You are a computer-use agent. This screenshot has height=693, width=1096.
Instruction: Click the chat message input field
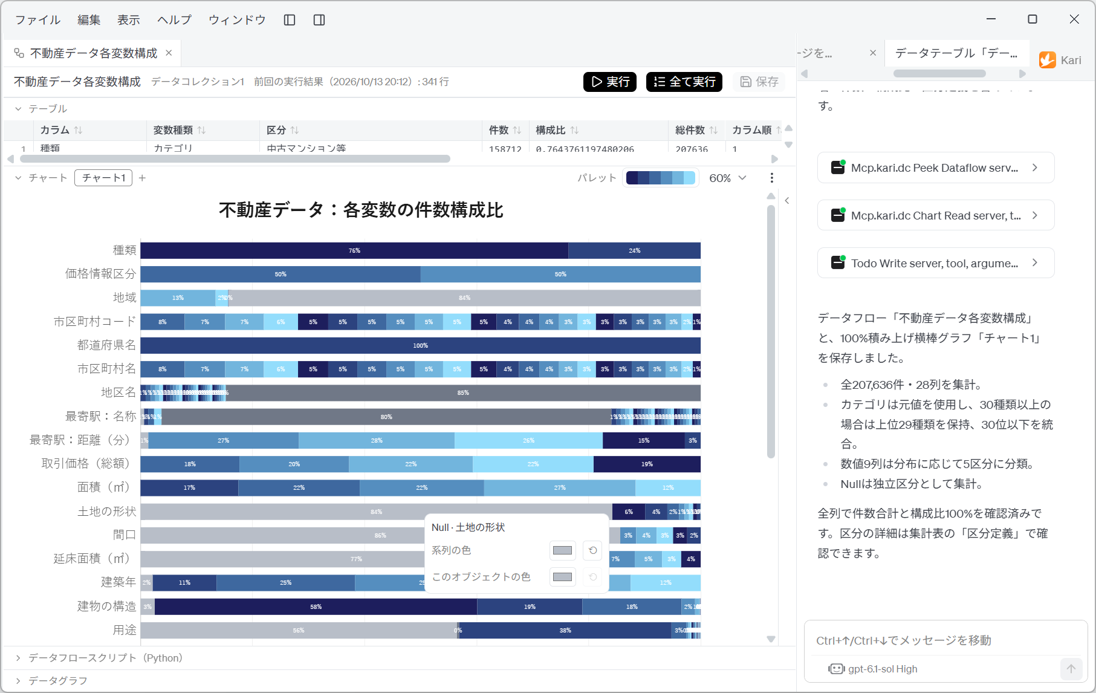pos(945,640)
